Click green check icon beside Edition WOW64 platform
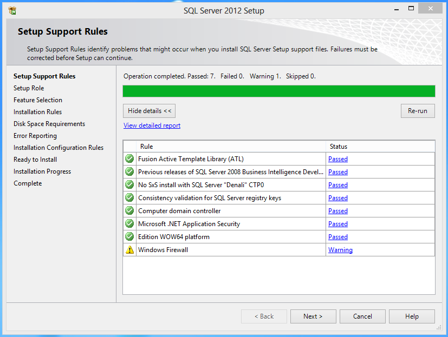This screenshot has width=448, height=337. coord(129,236)
